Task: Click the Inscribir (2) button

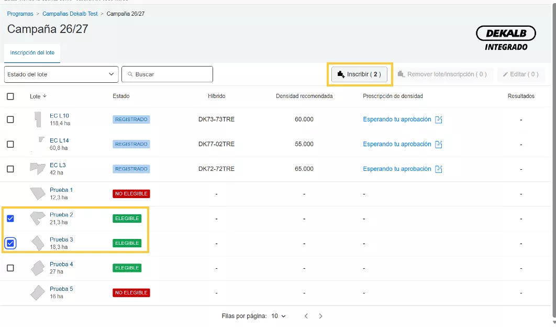Action: (359, 74)
